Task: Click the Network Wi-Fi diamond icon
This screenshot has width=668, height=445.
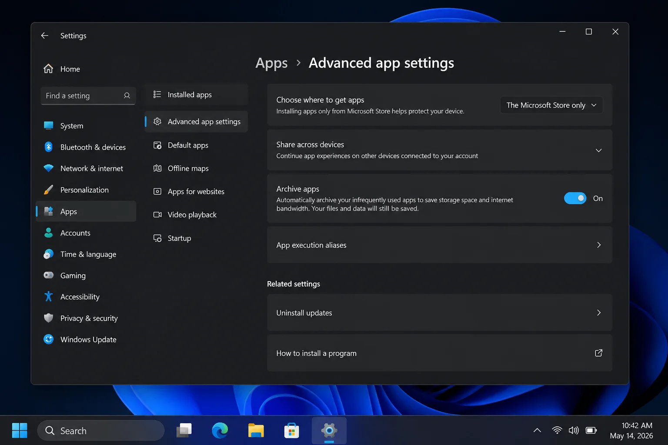Action: (49, 168)
